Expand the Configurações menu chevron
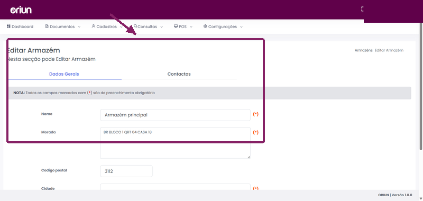Image resolution: width=423 pixels, height=201 pixels. click(241, 27)
